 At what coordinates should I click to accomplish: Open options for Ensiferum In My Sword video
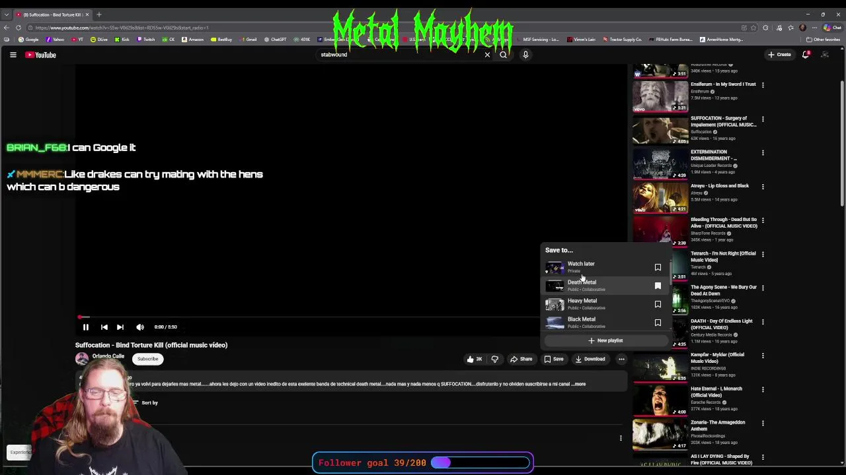coord(763,85)
